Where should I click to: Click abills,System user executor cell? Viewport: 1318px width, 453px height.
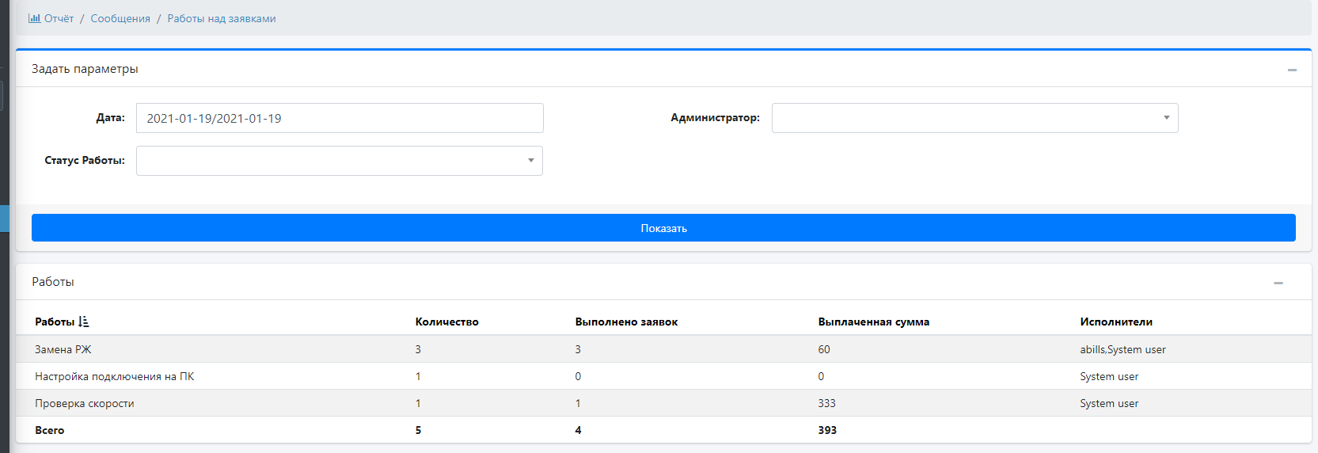click(1122, 349)
